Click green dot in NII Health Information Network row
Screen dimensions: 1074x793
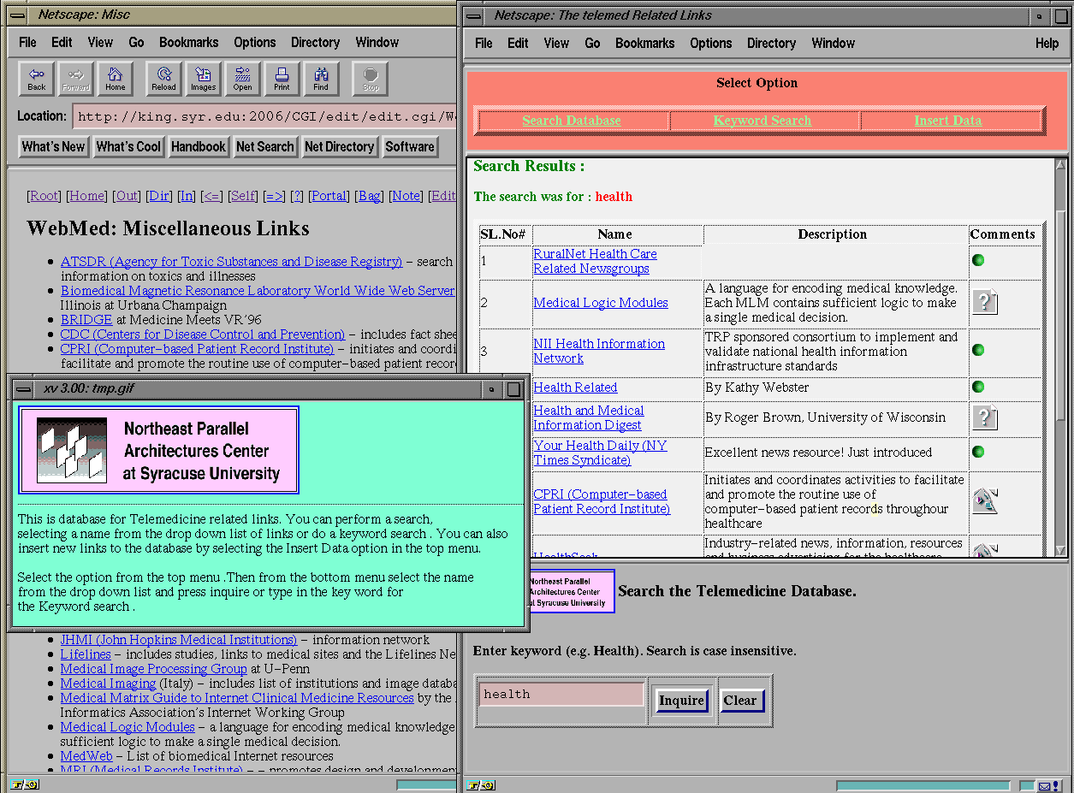(x=978, y=350)
